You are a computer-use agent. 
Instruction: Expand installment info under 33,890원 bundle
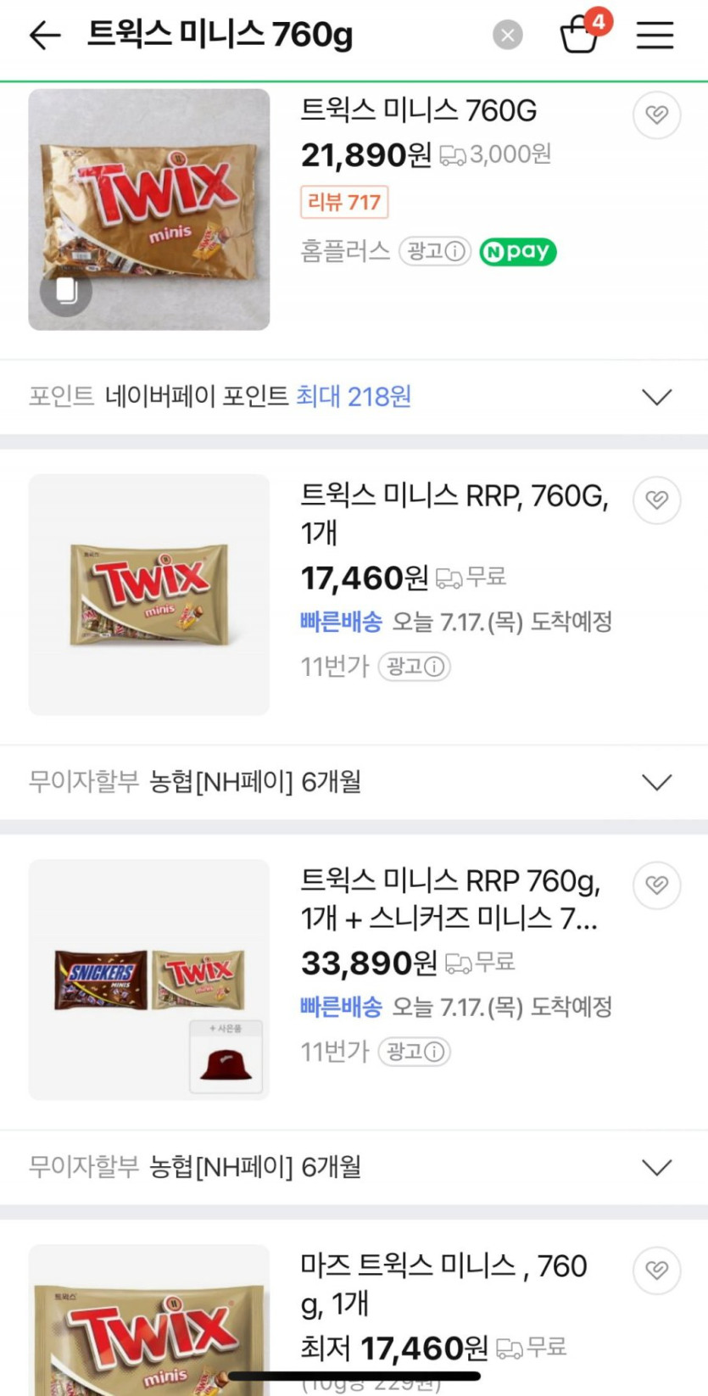(x=656, y=1167)
